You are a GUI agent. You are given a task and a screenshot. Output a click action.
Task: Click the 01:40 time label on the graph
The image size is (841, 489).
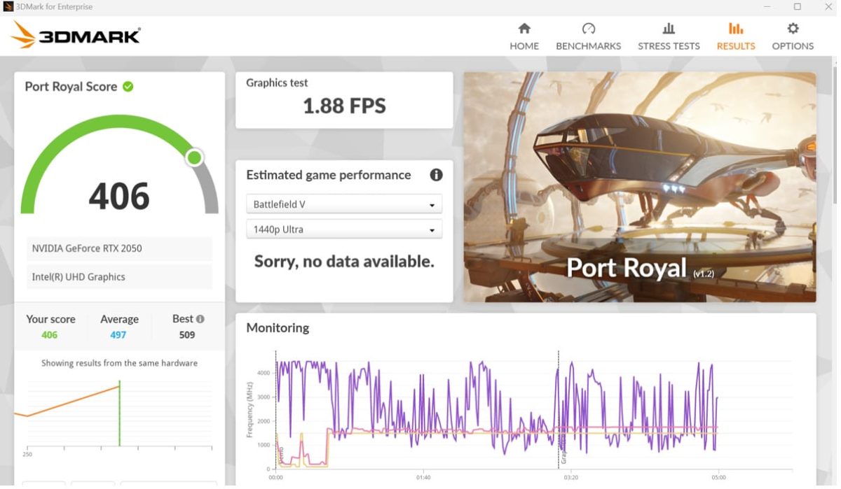coord(423,478)
